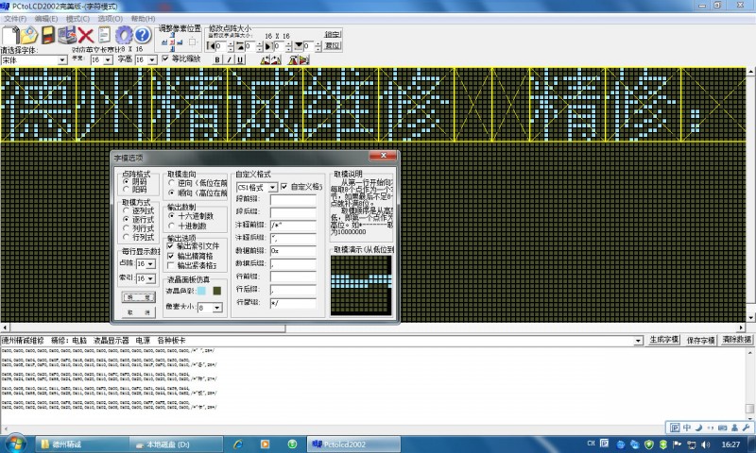Viewport: 756px width, 453px height.
Task: Click the third triangle rotate icon
Action: pos(293,59)
